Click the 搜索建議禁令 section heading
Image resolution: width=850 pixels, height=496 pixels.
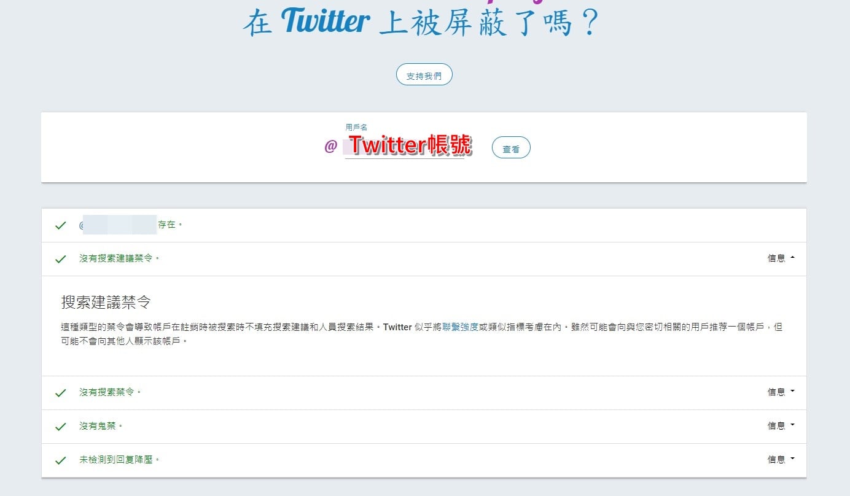(x=106, y=302)
